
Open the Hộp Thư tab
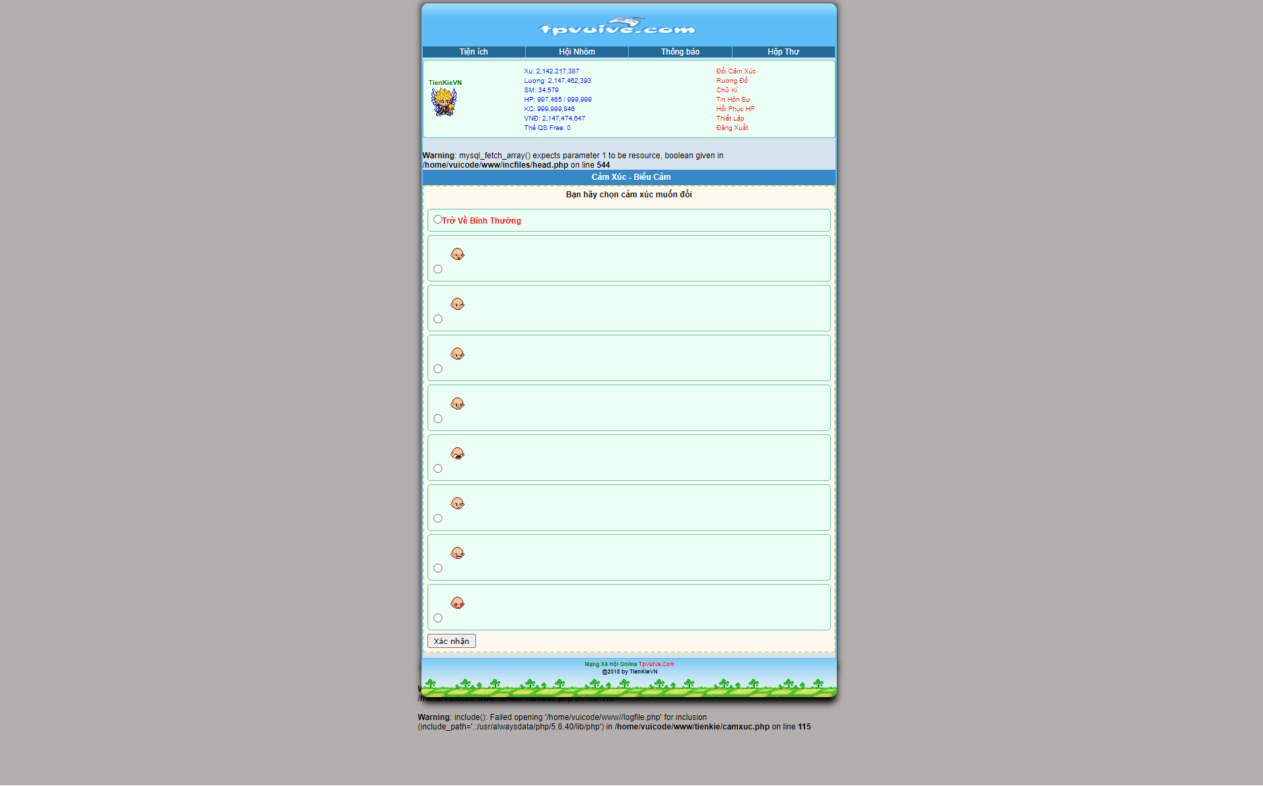(x=784, y=52)
